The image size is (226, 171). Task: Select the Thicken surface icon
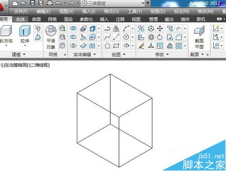[x=83, y=46]
